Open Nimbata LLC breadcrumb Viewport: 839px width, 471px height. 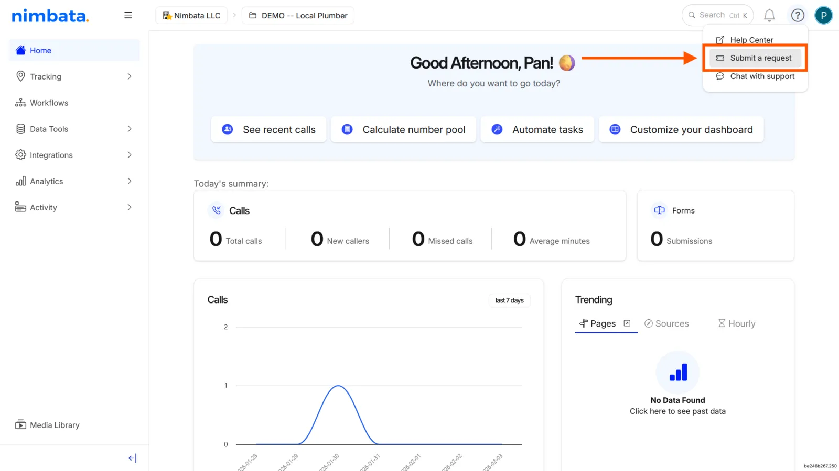191,15
